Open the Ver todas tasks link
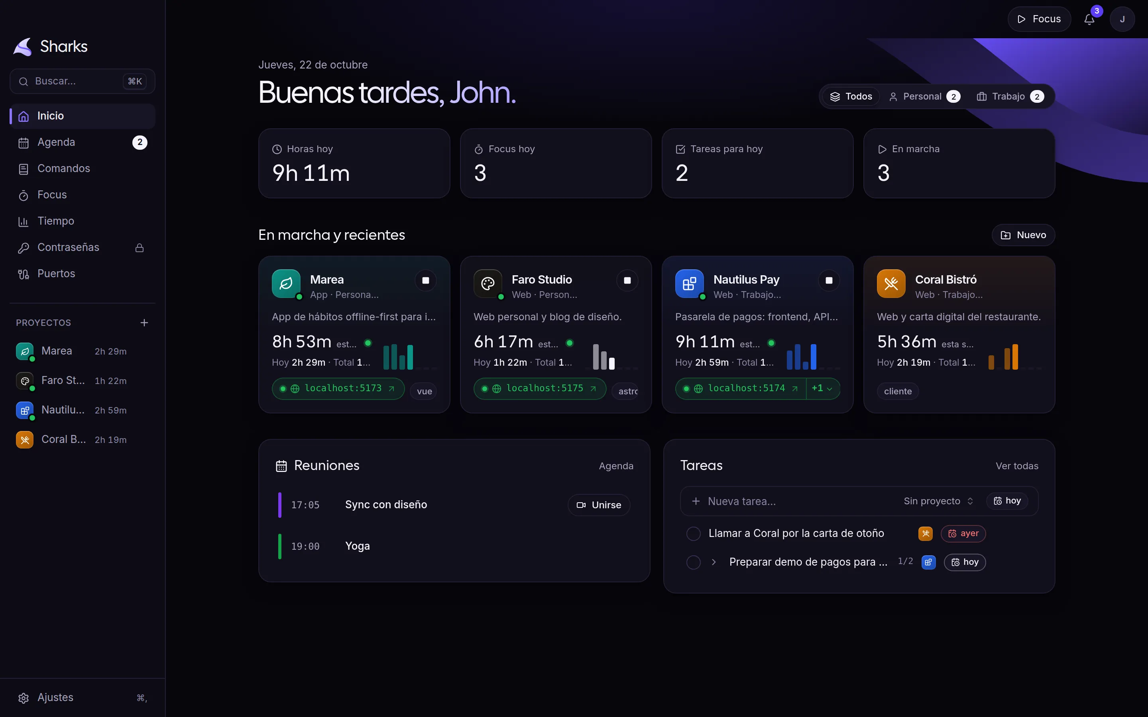Image resolution: width=1148 pixels, height=717 pixels. pyautogui.click(x=1016, y=466)
